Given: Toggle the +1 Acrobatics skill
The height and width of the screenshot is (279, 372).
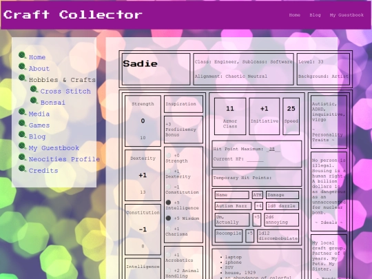Looking at the screenshot, I should 168,255.
